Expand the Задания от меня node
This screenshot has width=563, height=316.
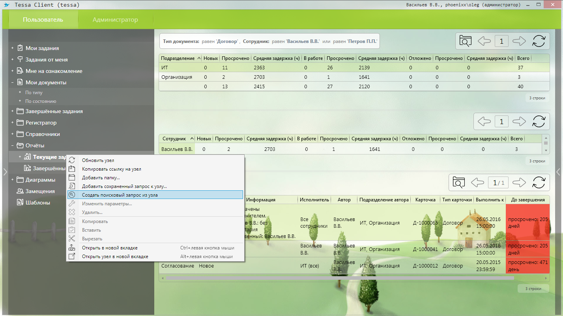[x=13, y=59]
